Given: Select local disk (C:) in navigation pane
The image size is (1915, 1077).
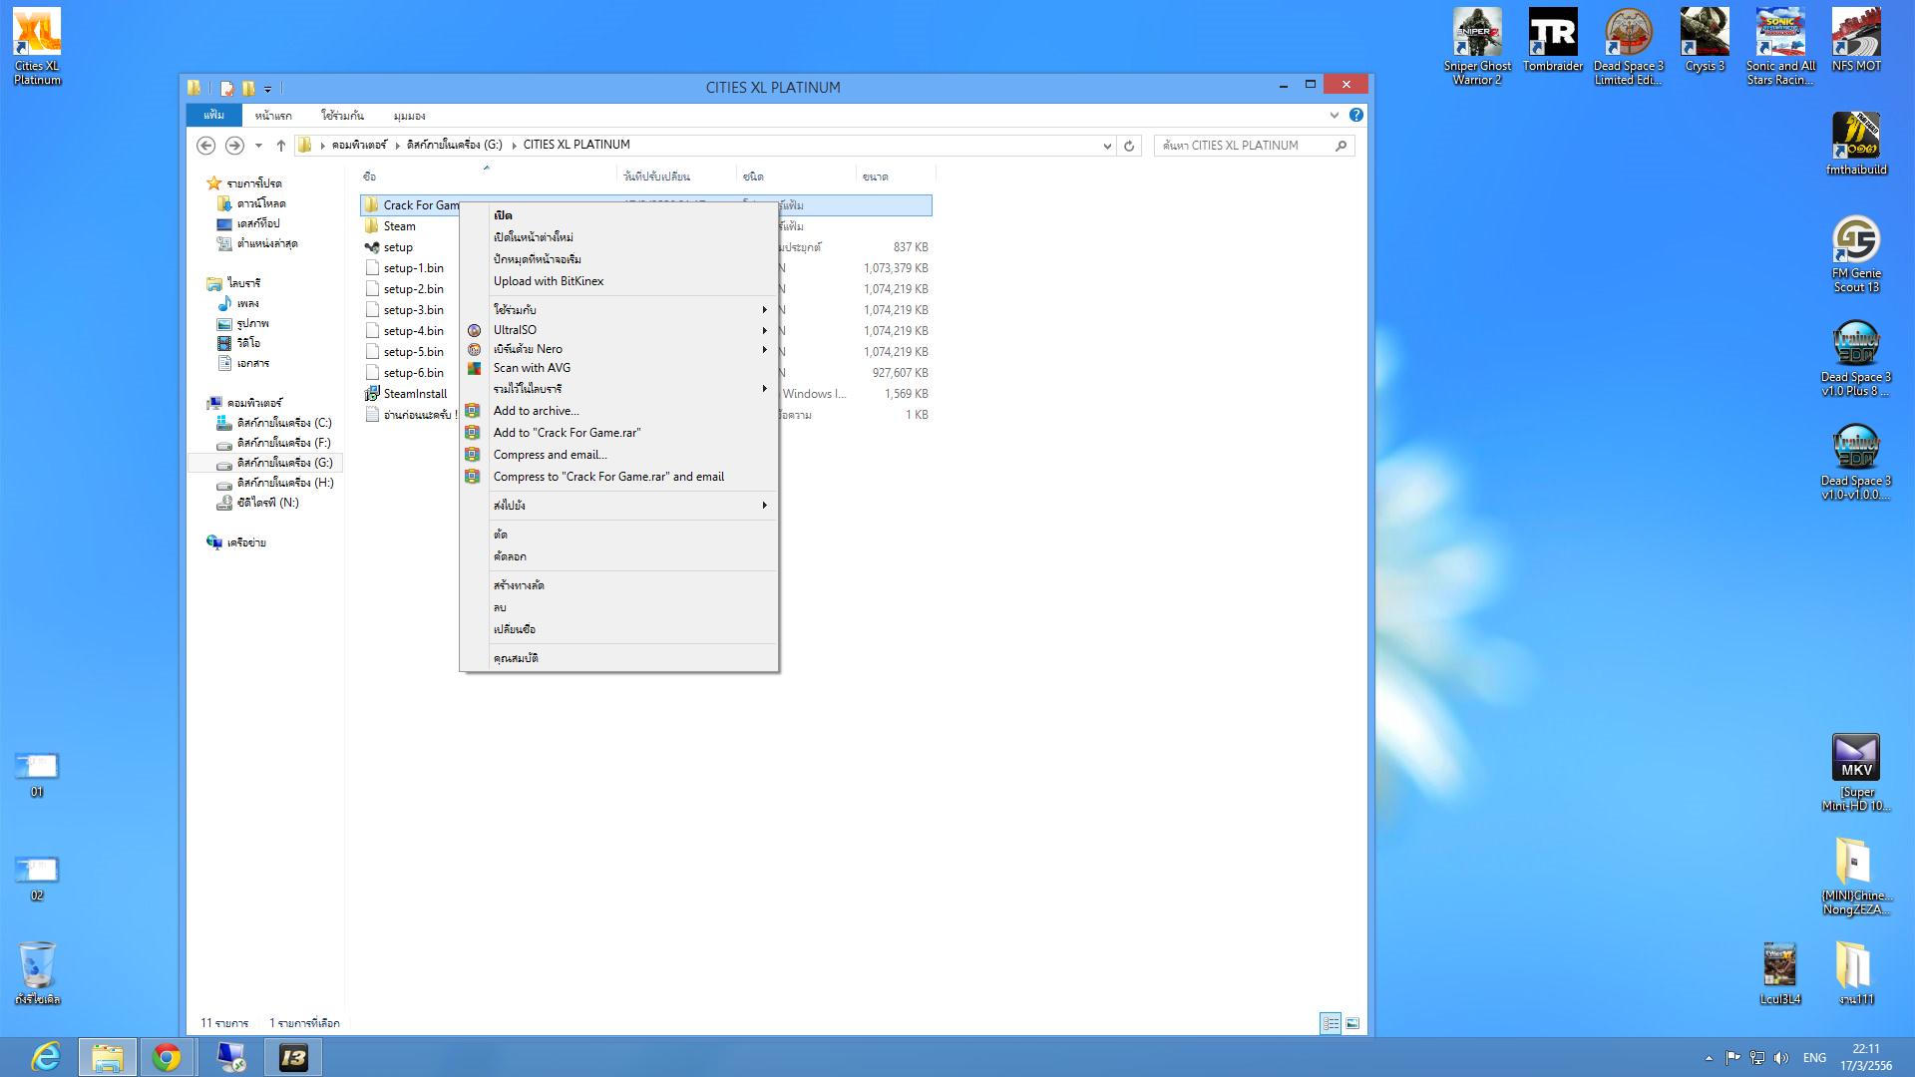Looking at the screenshot, I should [283, 423].
